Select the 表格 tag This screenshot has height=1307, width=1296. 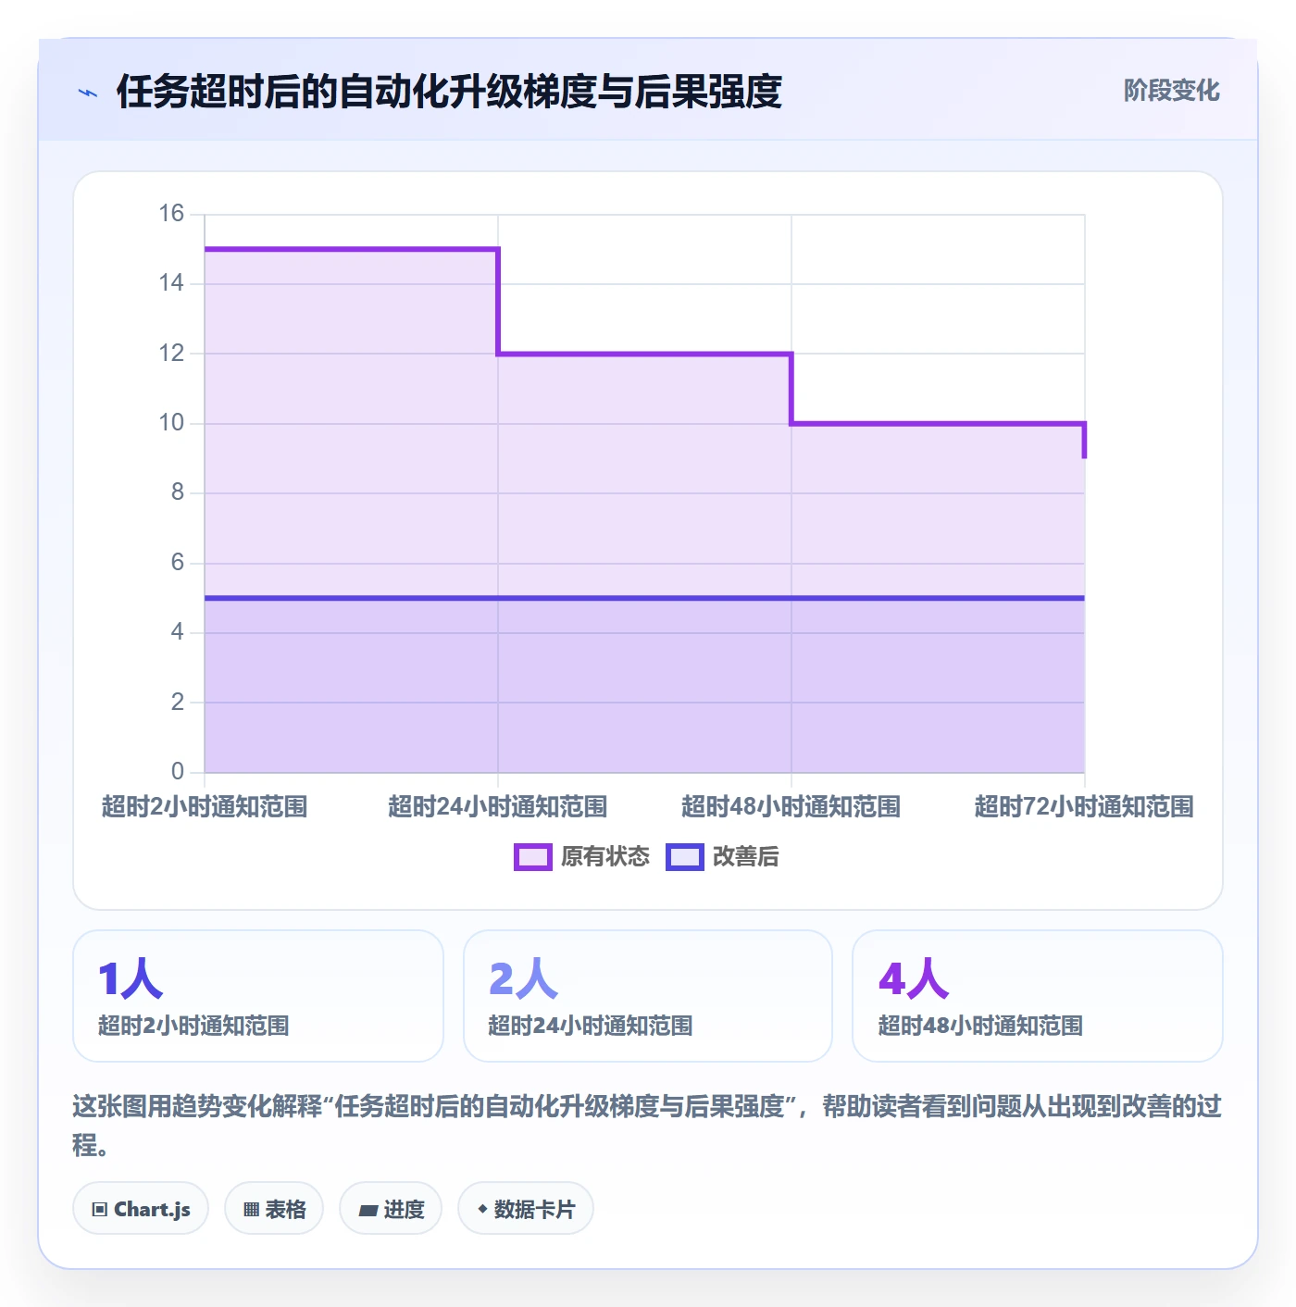click(274, 1209)
